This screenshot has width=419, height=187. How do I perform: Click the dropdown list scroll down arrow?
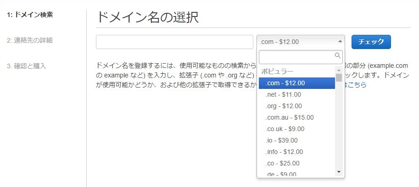coord(339,172)
